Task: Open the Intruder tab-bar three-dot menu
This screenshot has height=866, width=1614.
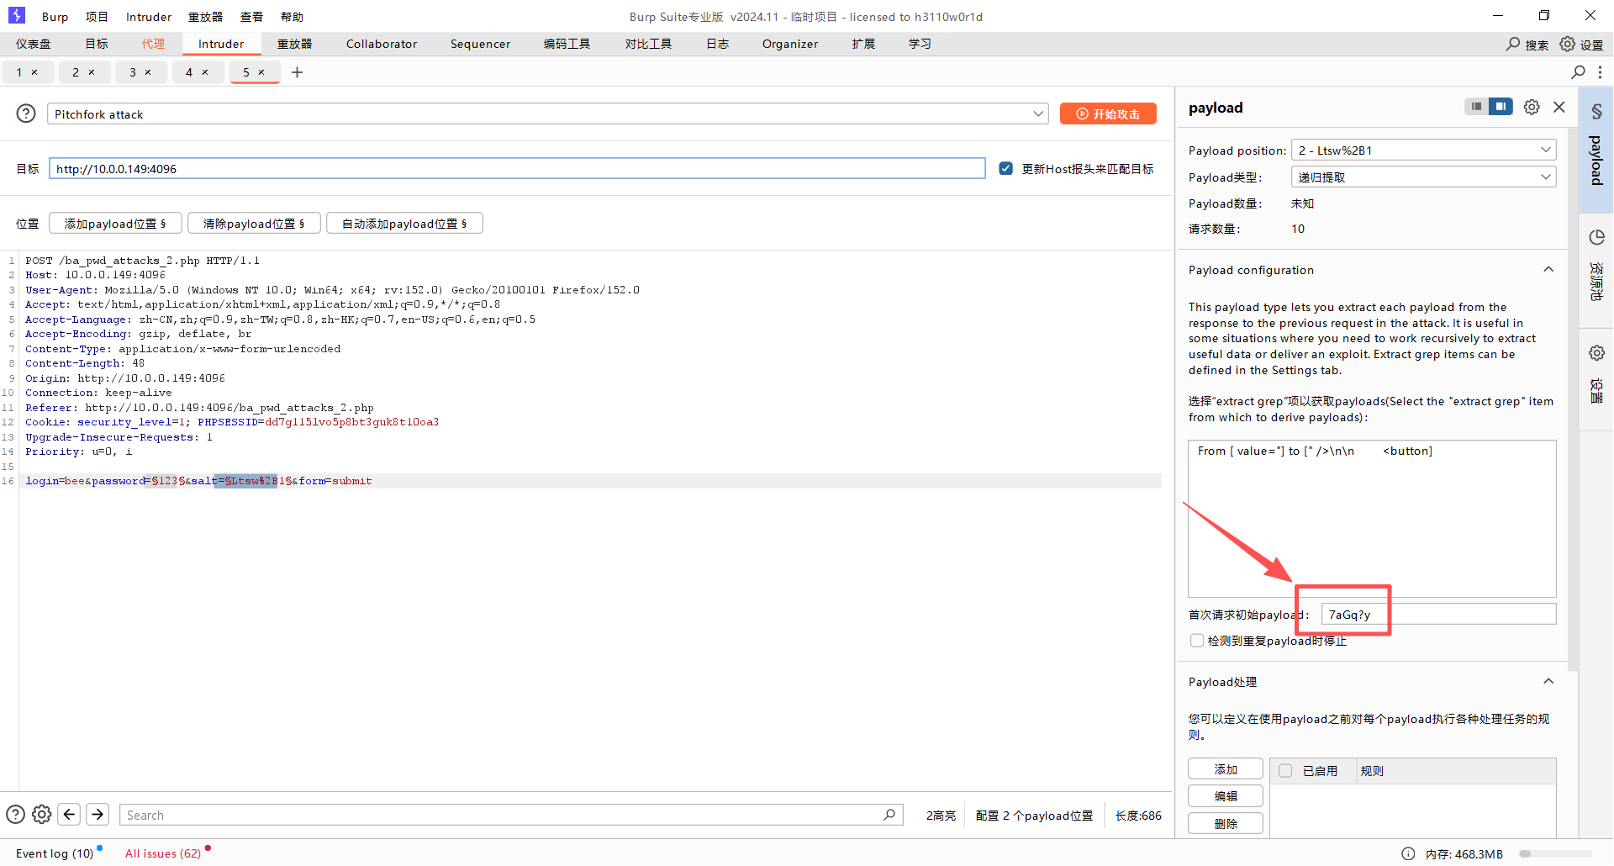Action: [1600, 72]
